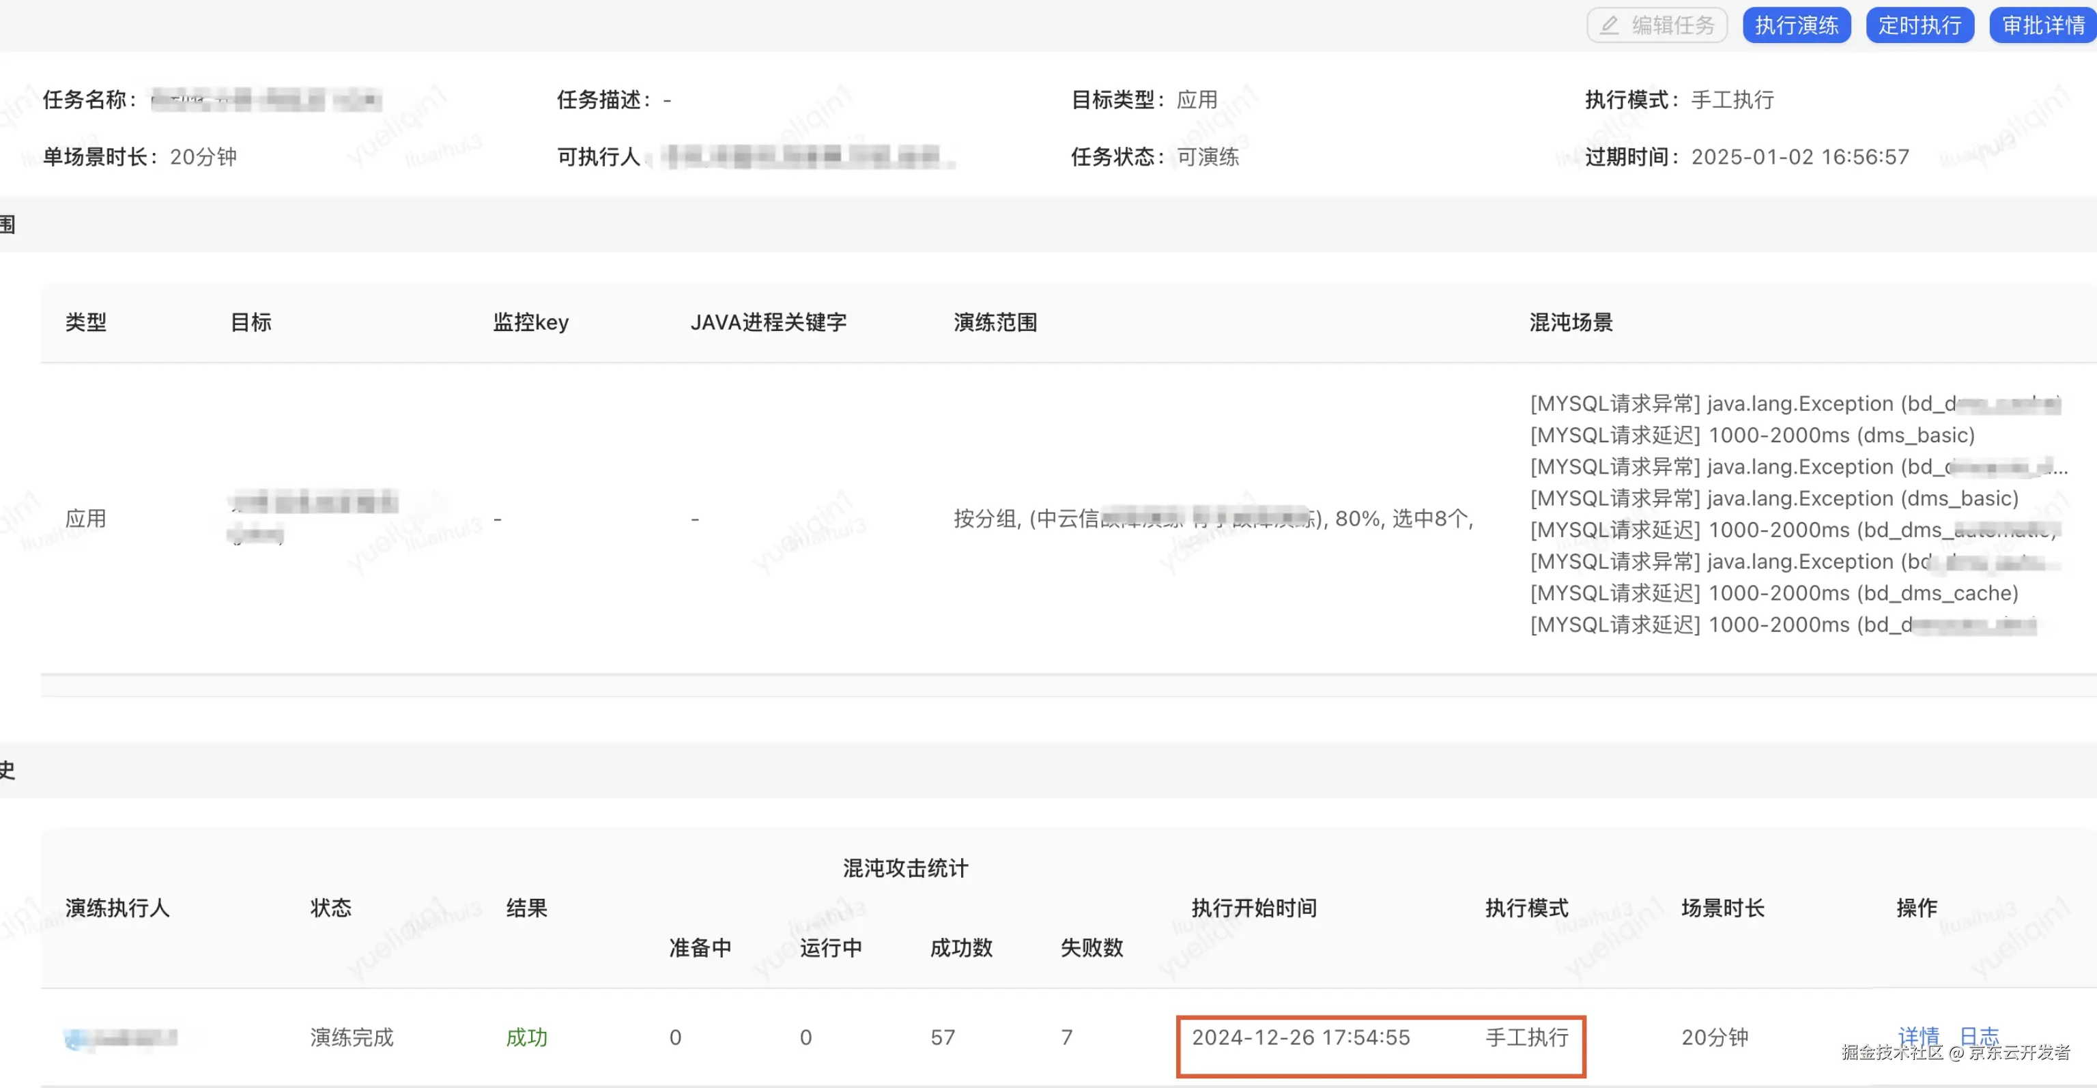Open the 审批详情 button

pyautogui.click(x=2043, y=25)
